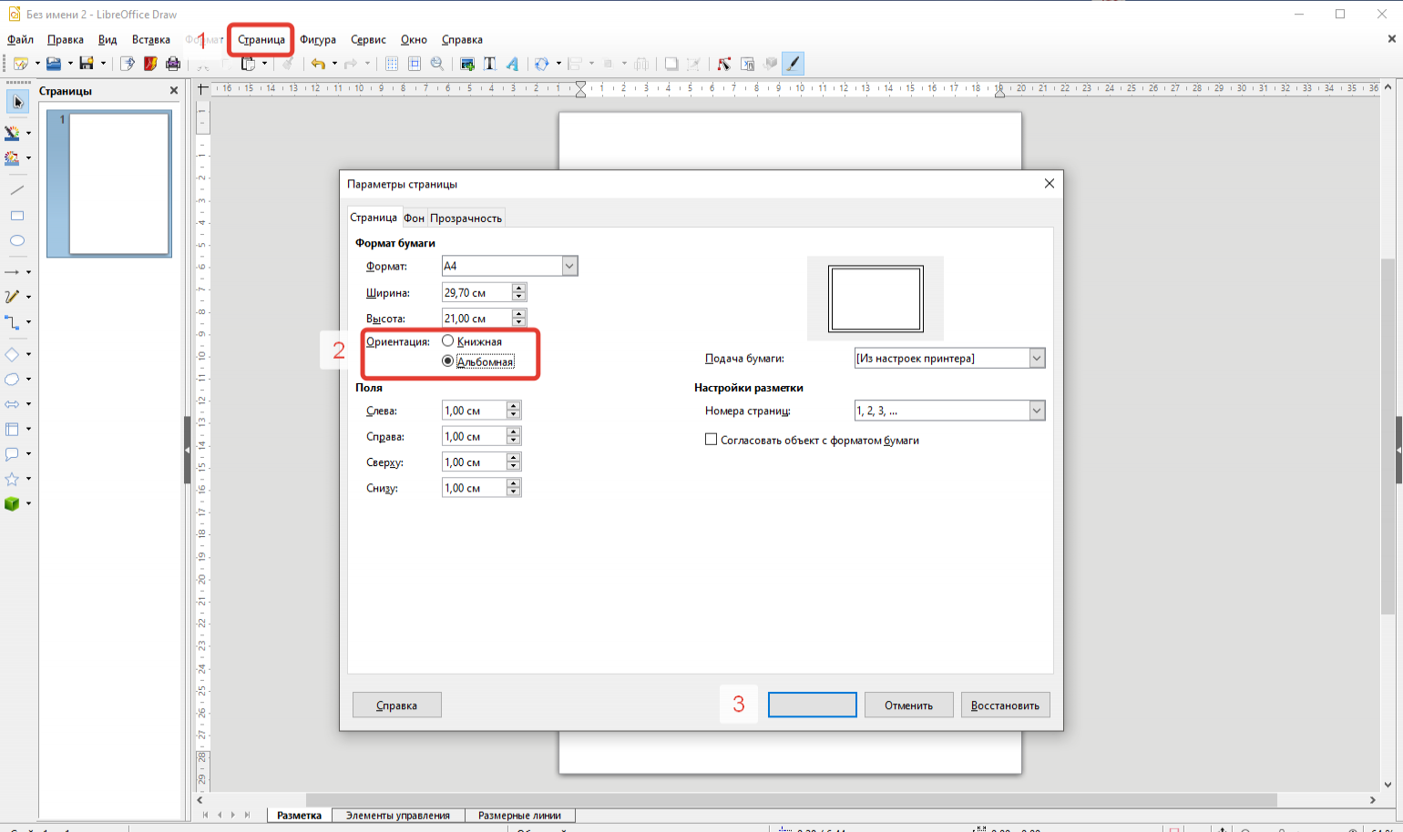Screen dimensions: 1403x832
Task: Click the Zoom magnifier toolbar icon
Action: pos(437,64)
